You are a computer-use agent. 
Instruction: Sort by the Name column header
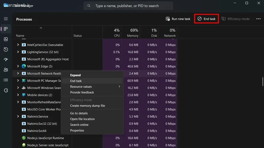42,32
